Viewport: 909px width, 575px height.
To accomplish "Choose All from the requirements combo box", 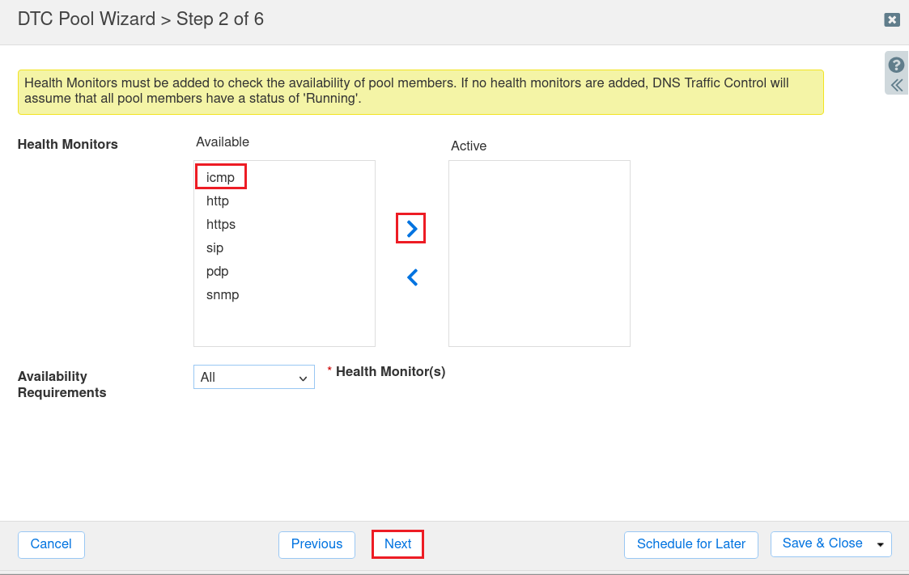I will point(253,377).
